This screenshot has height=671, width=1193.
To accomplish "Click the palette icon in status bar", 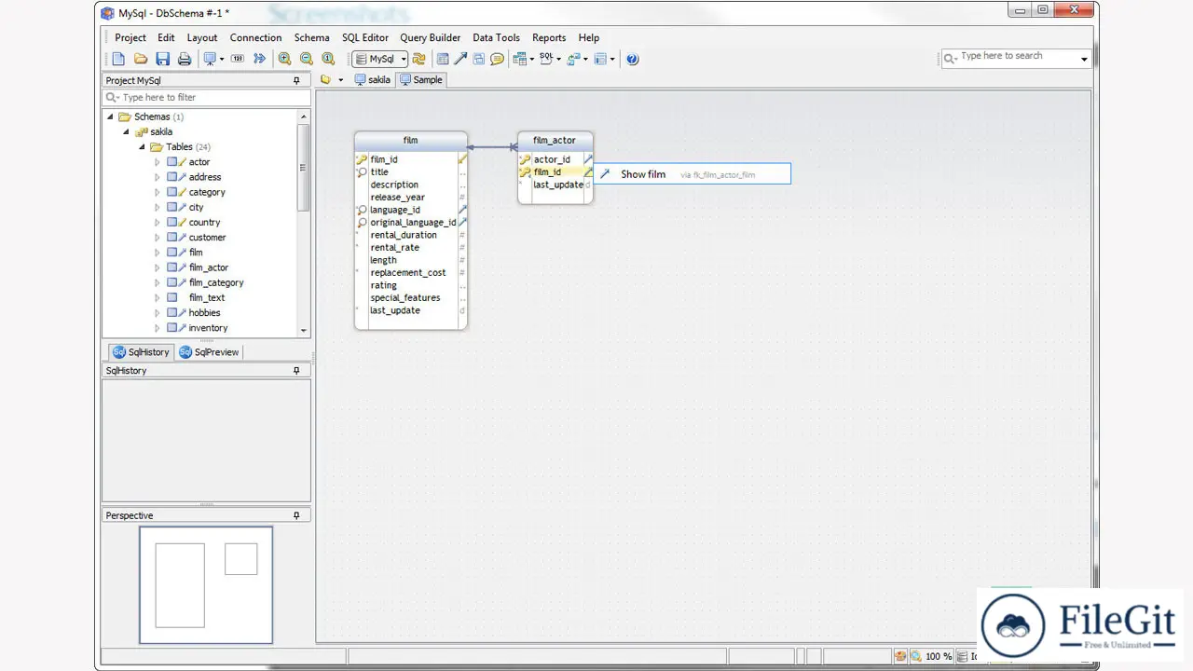I will pos(900,656).
